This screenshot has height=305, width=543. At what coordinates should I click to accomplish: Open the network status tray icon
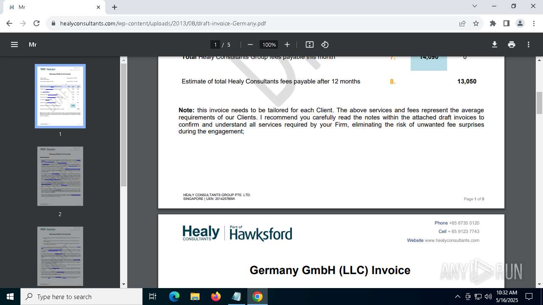pos(478,297)
